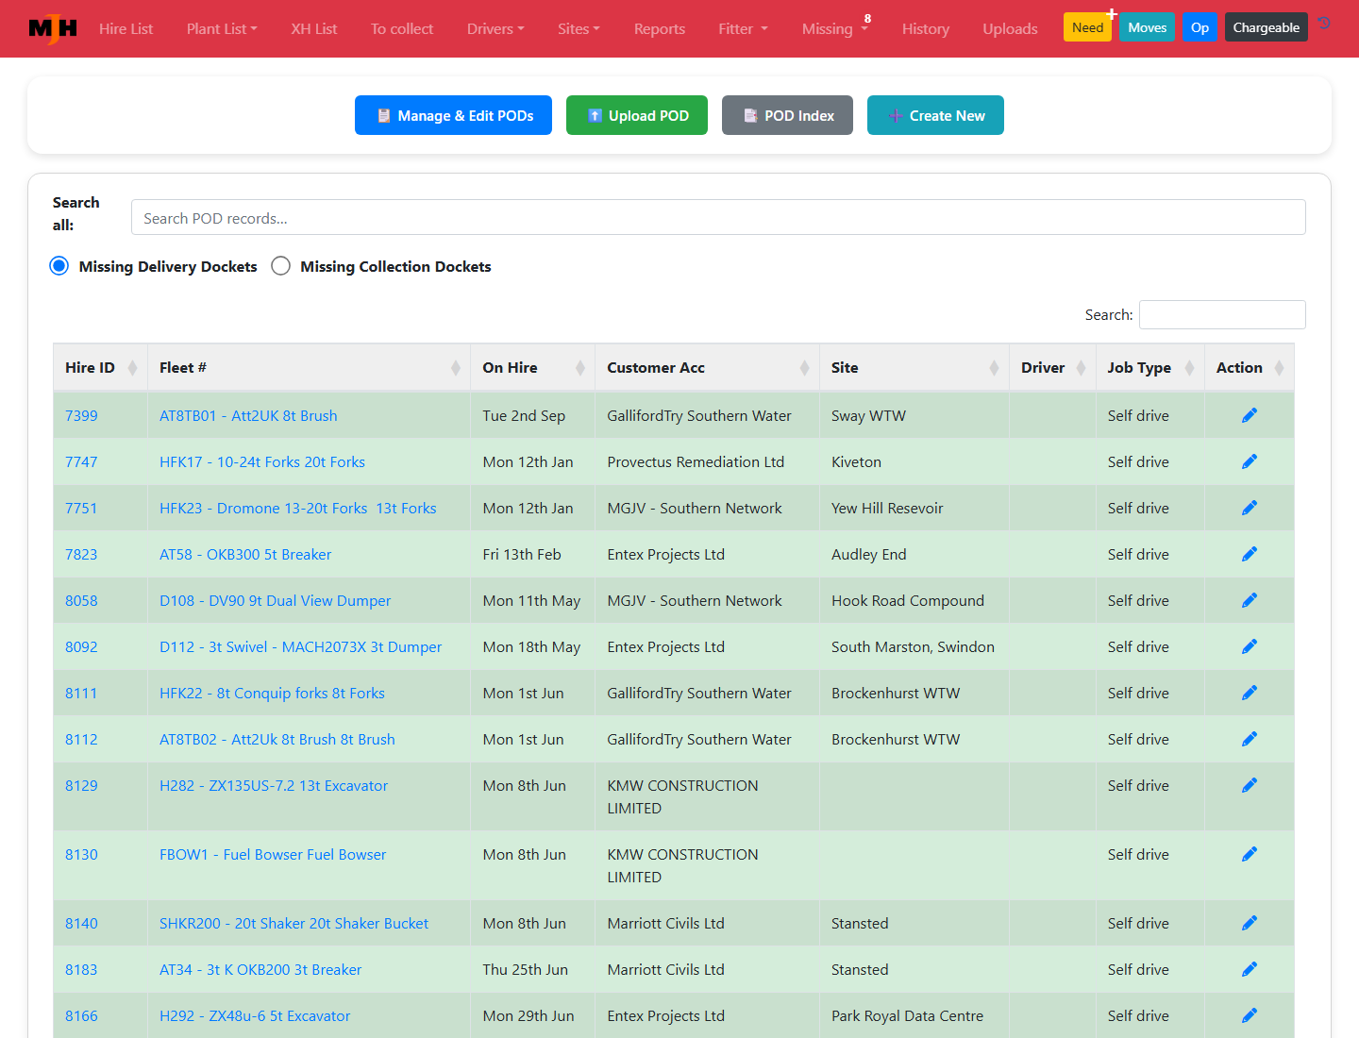Open the D108 - DV90 9t Dual View Dumper link
This screenshot has height=1038, width=1359.
pos(275,600)
